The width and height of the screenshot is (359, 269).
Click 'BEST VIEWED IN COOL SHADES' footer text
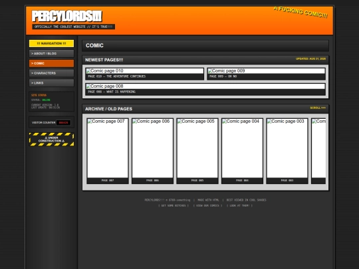click(x=247, y=200)
